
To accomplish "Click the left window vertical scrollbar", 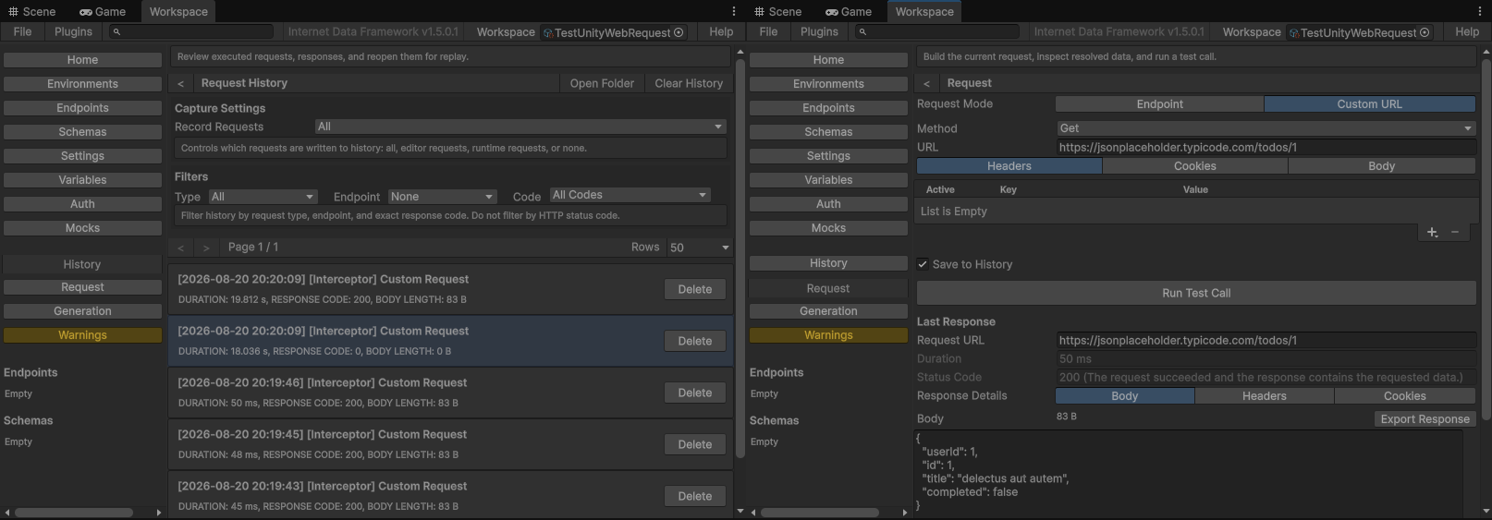I will click(740, 259).
